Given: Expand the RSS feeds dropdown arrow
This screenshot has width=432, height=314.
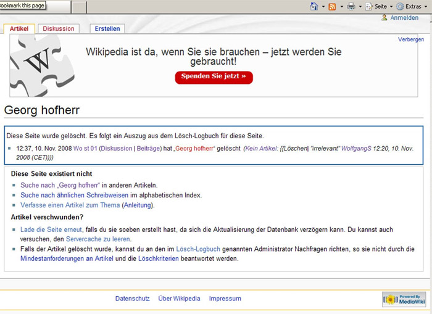Looking at the screenshot, I should [342, 6].
